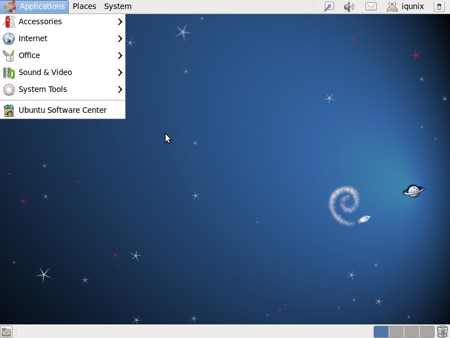Open the System menu
The height and width of the screenshot is (338, 450).
pyautogui.click(x=118, y=6)
